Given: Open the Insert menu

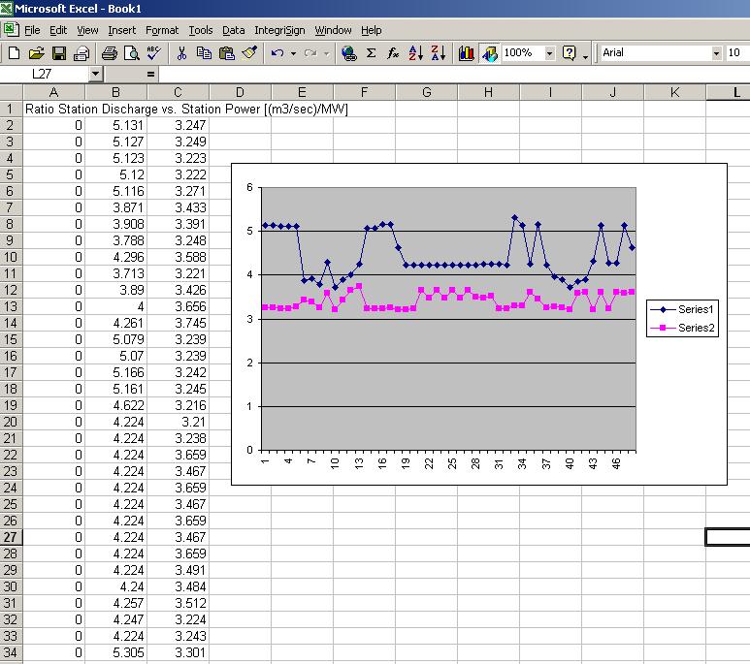Looking at the screenshot, I should pyautogui.click(x=121, y=30).
